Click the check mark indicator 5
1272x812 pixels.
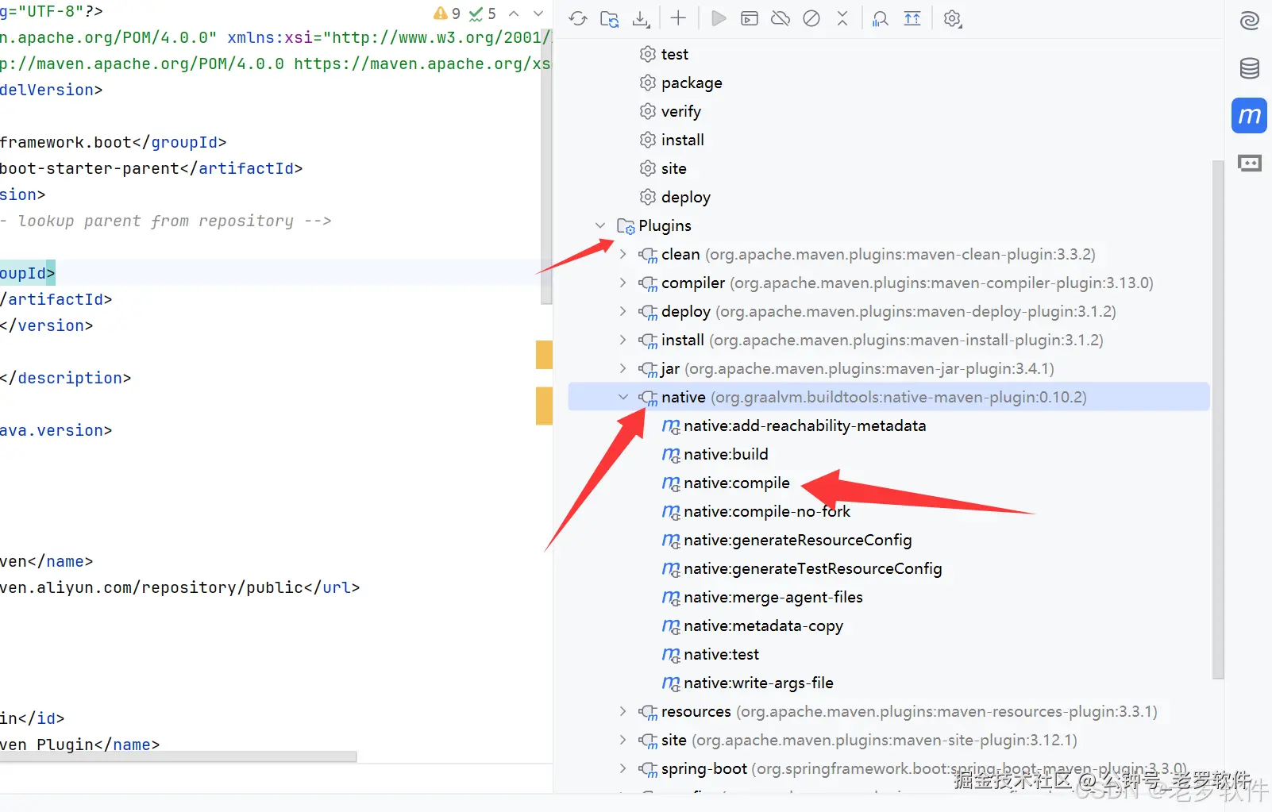pyautogui.click(x=483, y=13)
